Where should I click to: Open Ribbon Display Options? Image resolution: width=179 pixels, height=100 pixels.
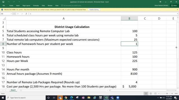pos(160,2)
